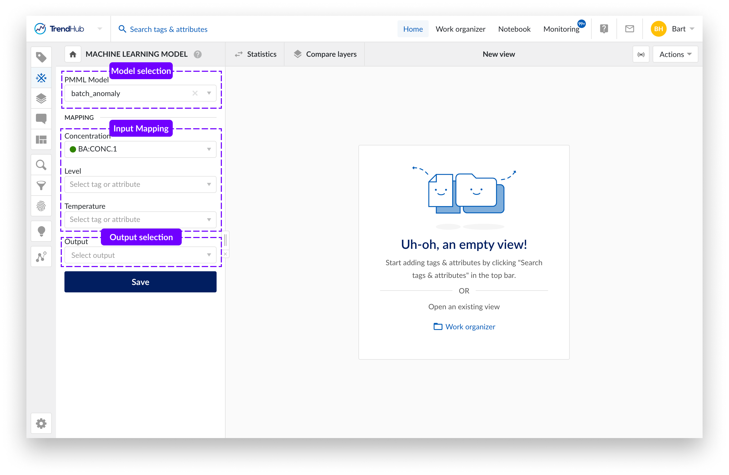This screenshot has width=729, height=475.
Task: Clear the batch_anomaly model selection
Action: [195, 93]
